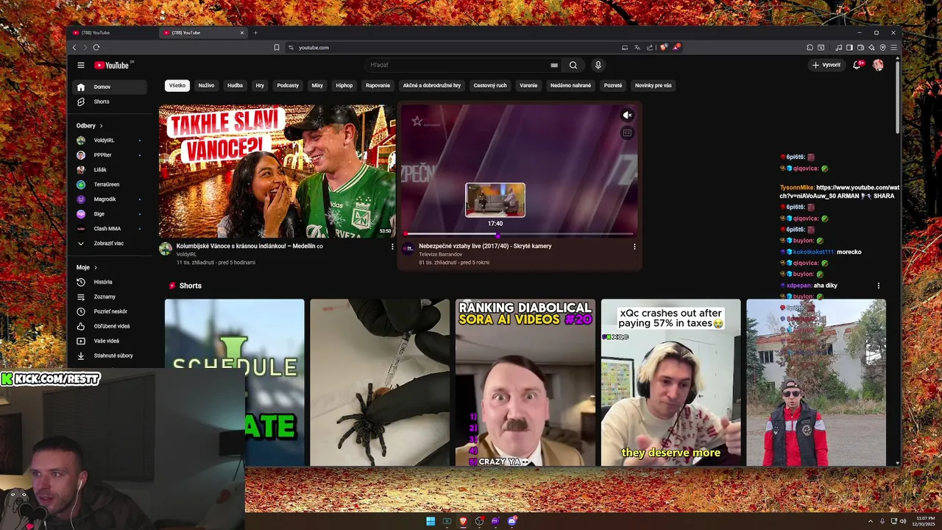
Task: Open Stiahnuté súbory in sidebar
Action: tap(109, 356)
